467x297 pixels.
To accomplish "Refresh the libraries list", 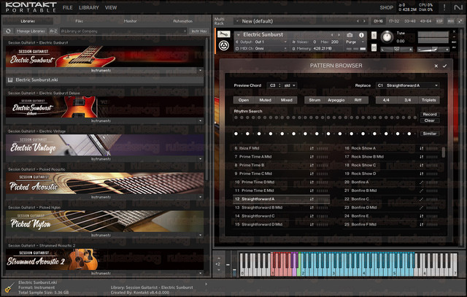I will pos(8,31).
